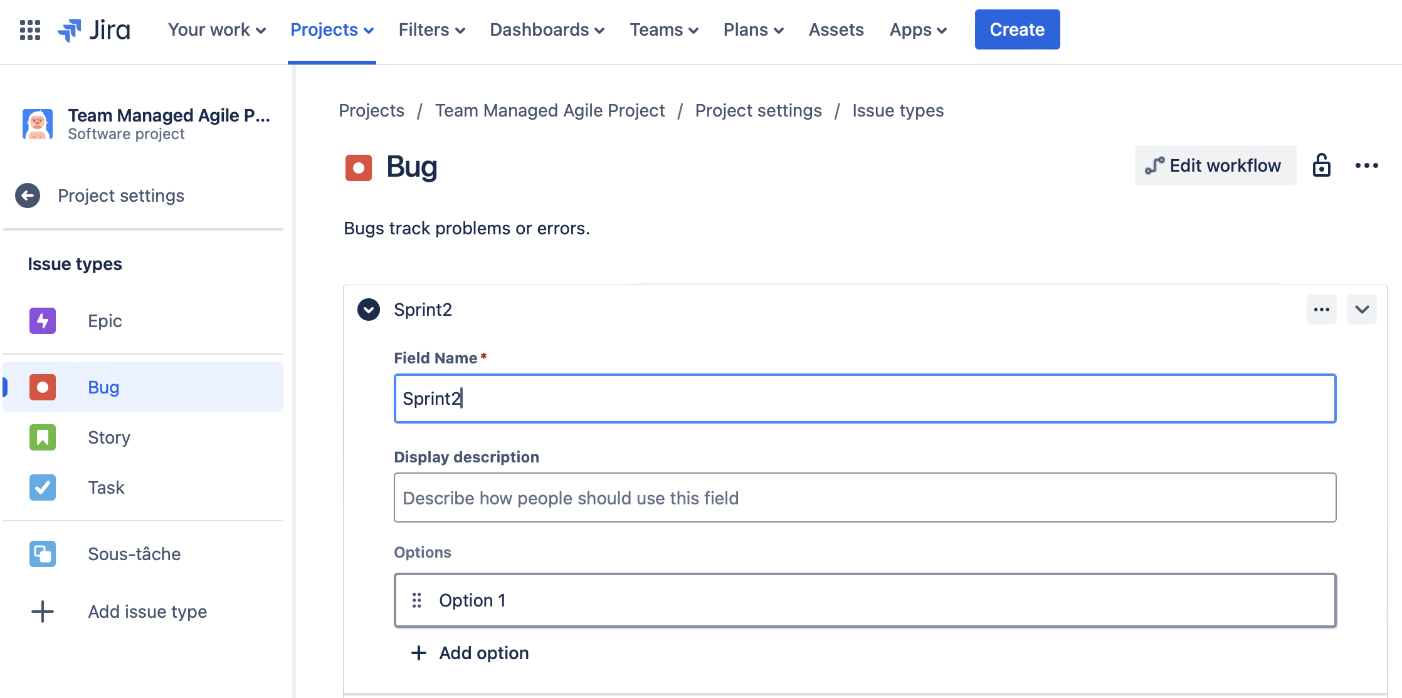Collapse the Sprint2 field with right chevron
Screen dimensions: 1402x698
click(x=1361, y=310)
